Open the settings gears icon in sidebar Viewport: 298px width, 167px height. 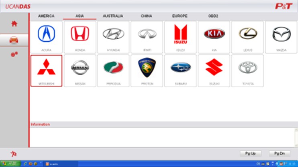(x=14, y=54)
